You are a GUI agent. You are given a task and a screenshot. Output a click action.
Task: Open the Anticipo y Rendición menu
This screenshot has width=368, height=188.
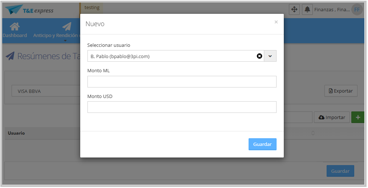coord(56,35)
